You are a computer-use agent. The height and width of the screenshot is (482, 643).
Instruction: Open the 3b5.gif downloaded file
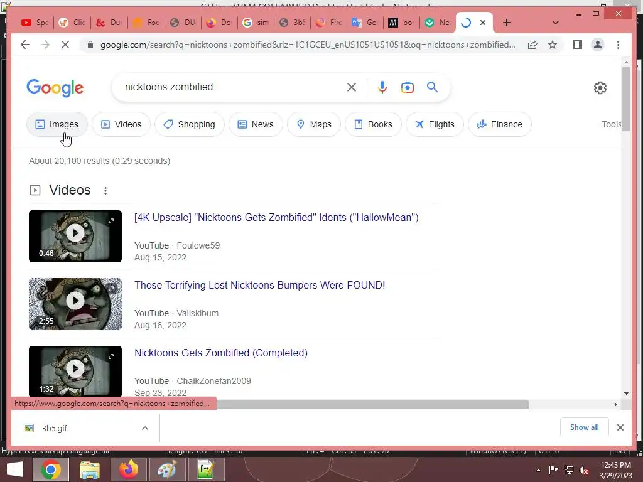click(x=55, y=428)
